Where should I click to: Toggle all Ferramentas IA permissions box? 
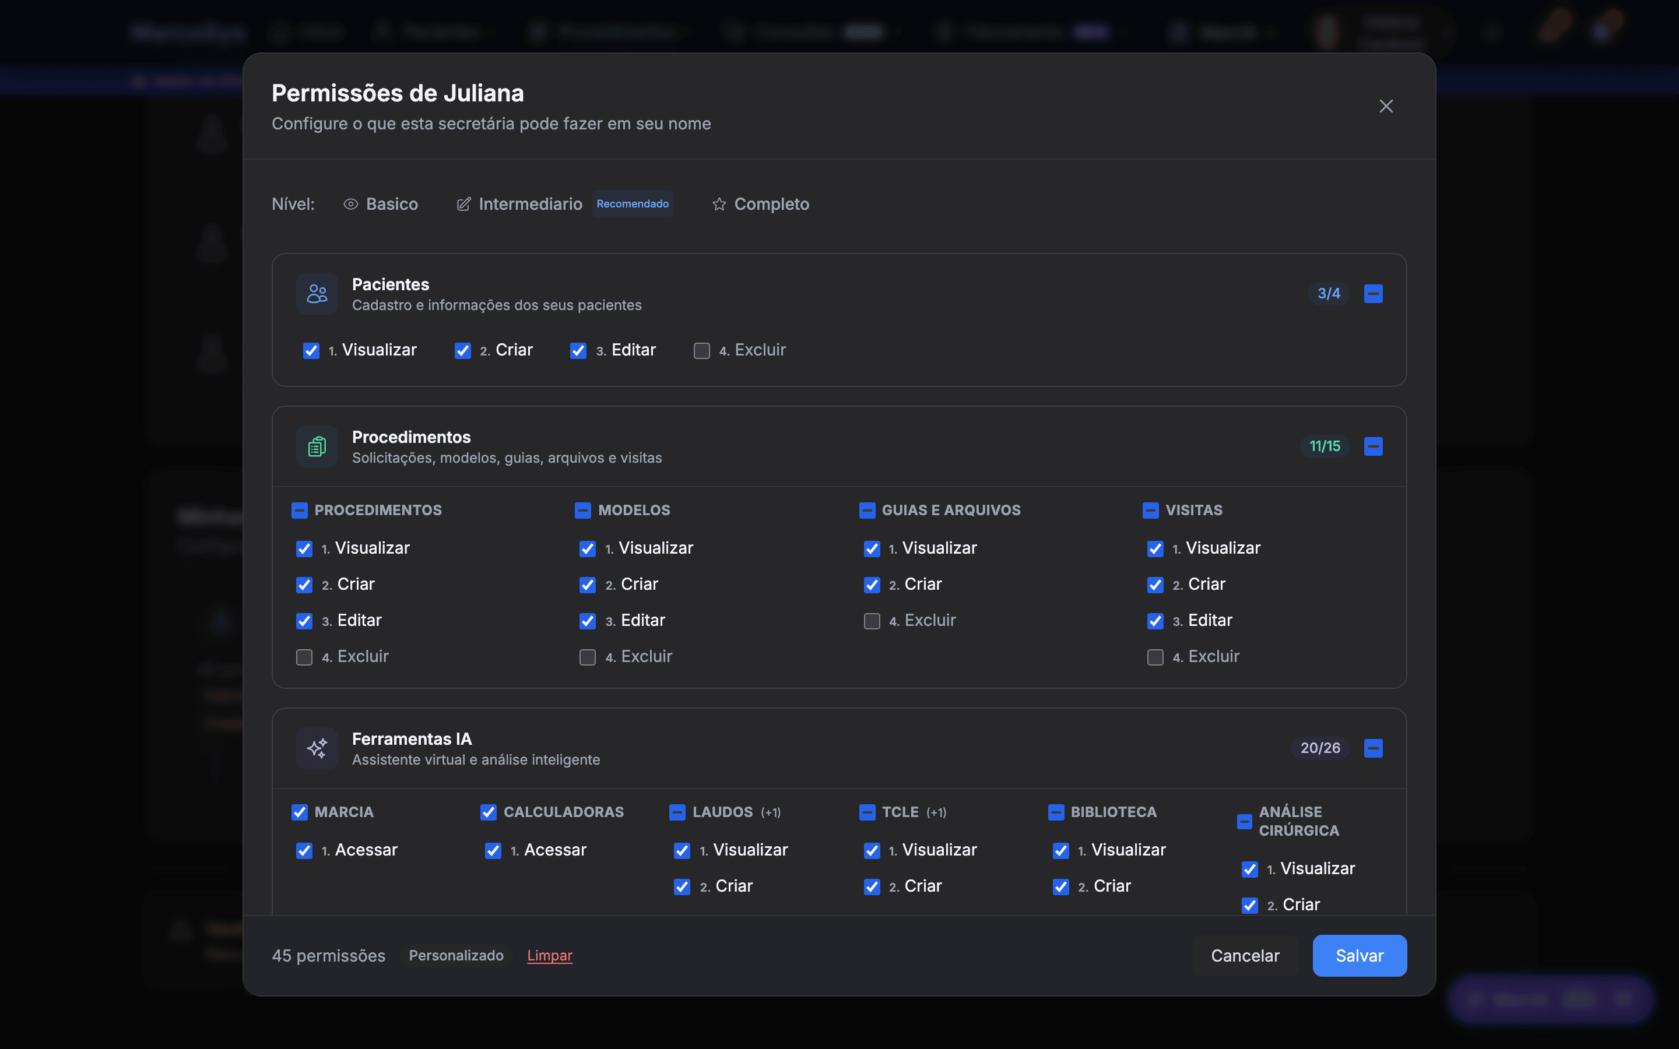(1373, 748)
